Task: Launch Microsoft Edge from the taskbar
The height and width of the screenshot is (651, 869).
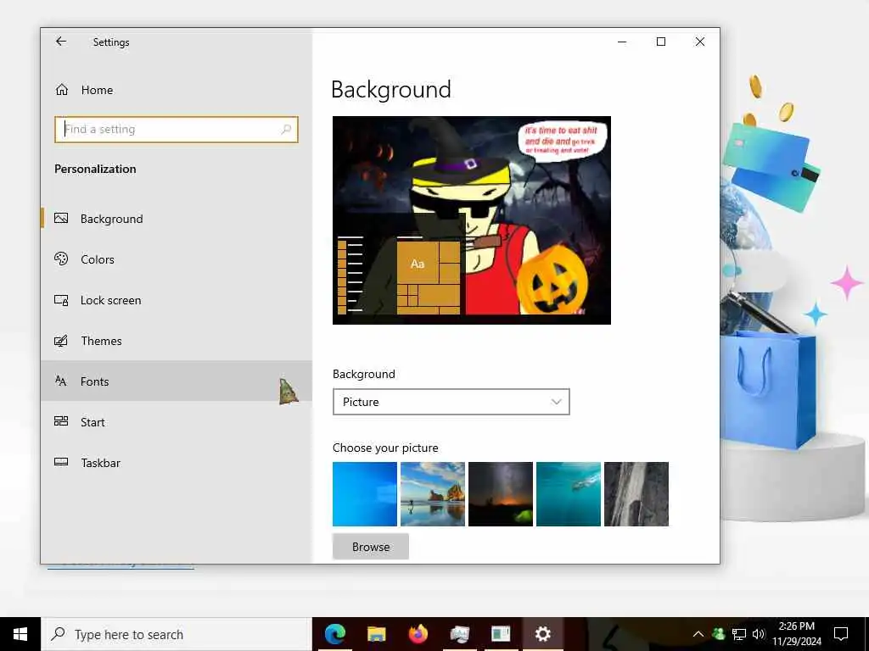Action: pyautogui.click(x=334, y=634)
